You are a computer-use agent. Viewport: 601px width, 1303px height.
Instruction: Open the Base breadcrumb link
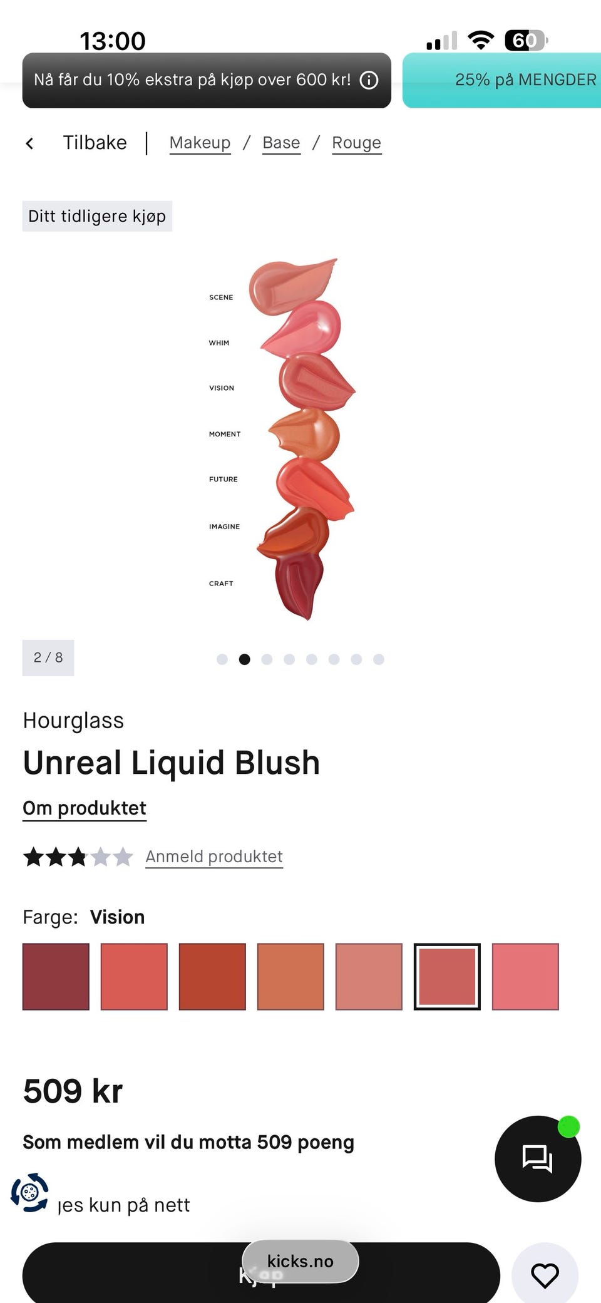point(281,143)
